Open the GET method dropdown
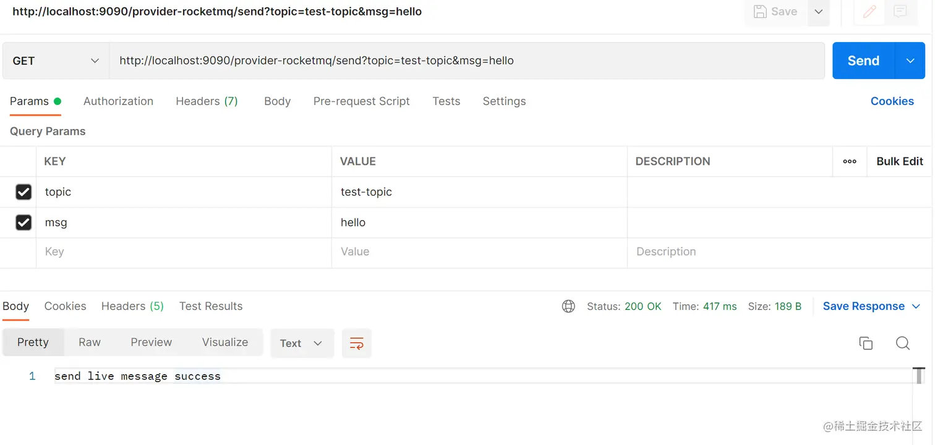 coord(56,60)
